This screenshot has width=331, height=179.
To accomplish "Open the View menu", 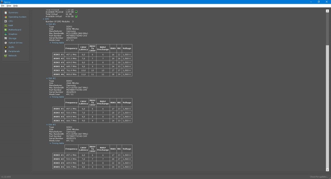I will 9,6.
